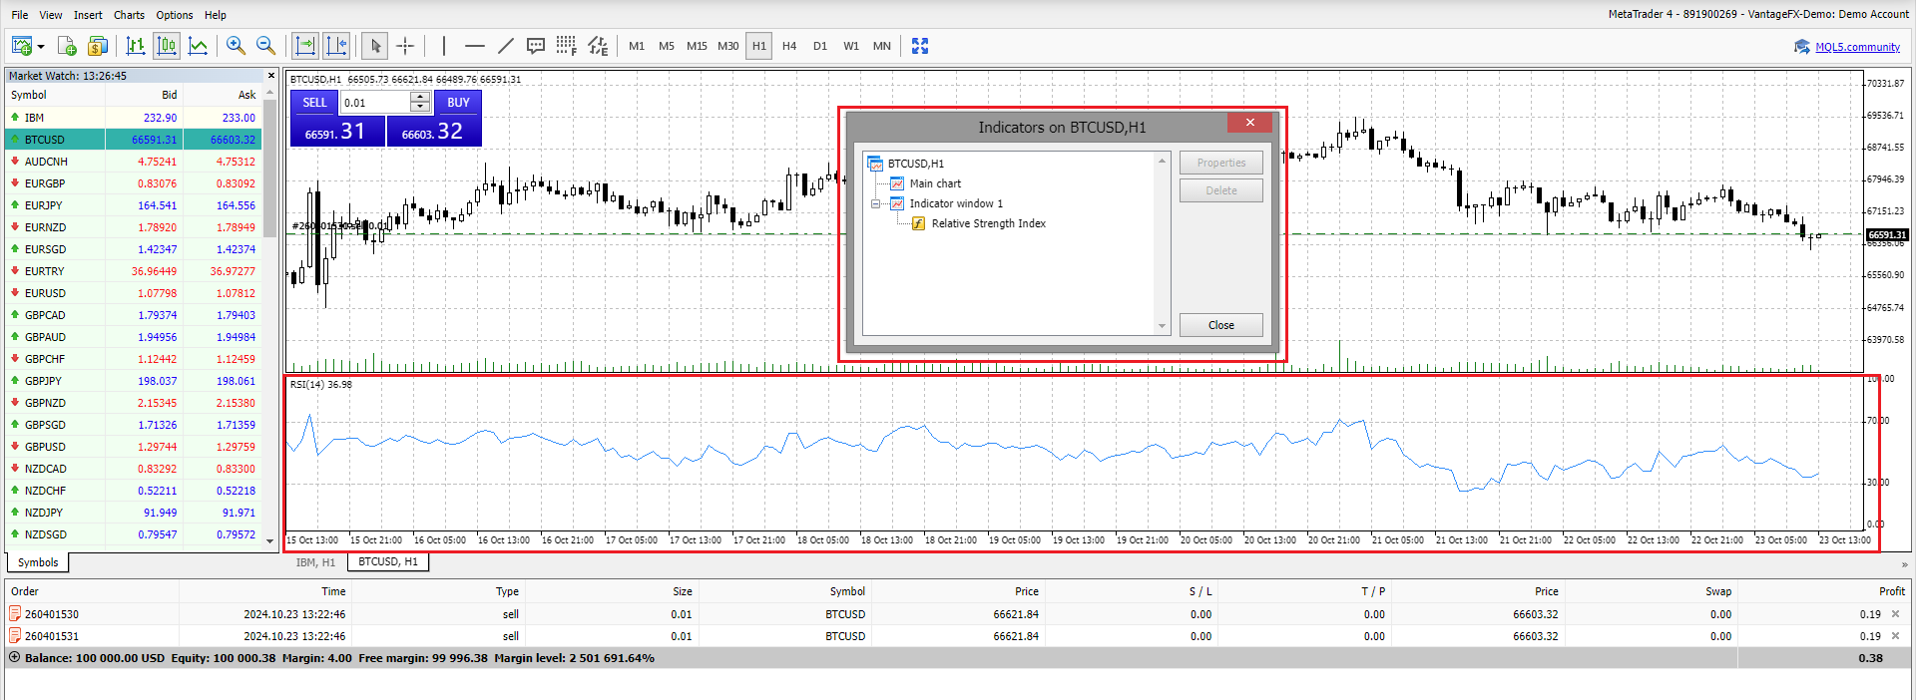The height and width of the screenshot is (700, 1916).
Task: Increase trade volume with the up stepper
Action: pos(420,98)
